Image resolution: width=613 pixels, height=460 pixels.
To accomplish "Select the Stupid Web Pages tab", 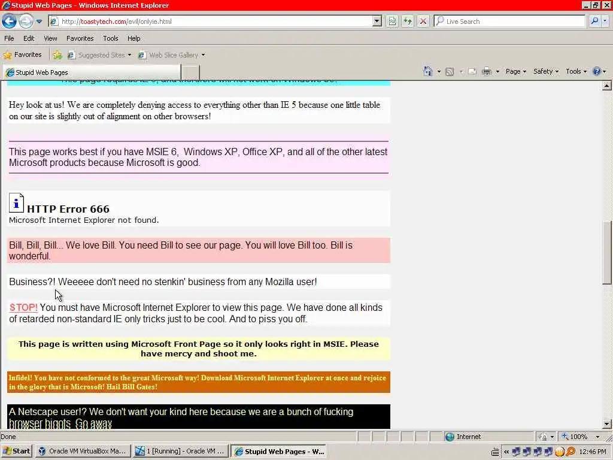I will (x=92, y=72).
